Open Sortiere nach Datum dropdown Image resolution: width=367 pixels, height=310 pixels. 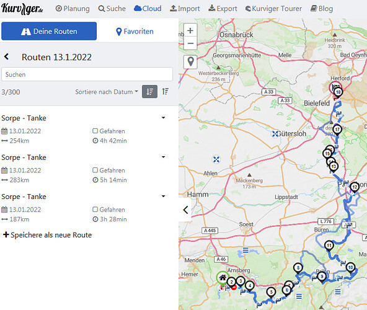[x=107, y=92]
